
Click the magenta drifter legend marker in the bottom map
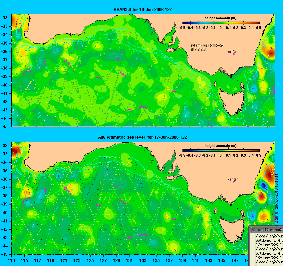tap(233, 182)
